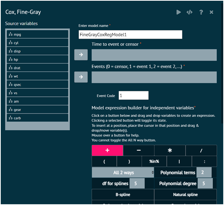Toggle the plus operator button
224x205 pixels.
107,151
